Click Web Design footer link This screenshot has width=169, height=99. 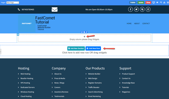click(93, 78)
